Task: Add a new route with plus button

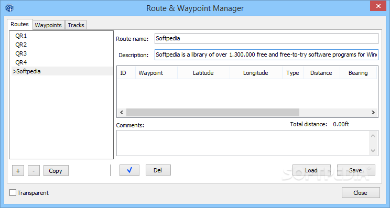Action: click(x=18, y=171)
